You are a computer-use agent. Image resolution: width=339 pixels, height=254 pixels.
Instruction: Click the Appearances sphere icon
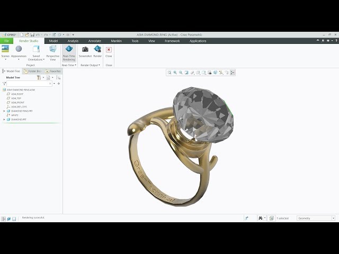pos(19,49)
